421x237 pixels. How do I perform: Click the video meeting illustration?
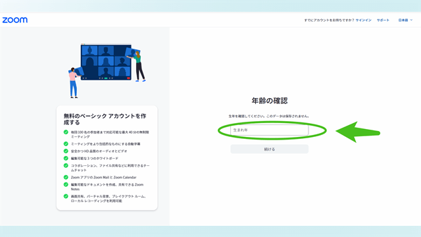(x=107, y=70)
